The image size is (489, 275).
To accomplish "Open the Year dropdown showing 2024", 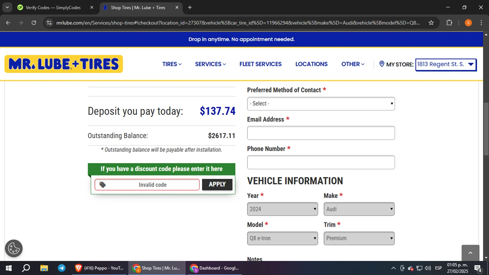I will click(282, 209).
